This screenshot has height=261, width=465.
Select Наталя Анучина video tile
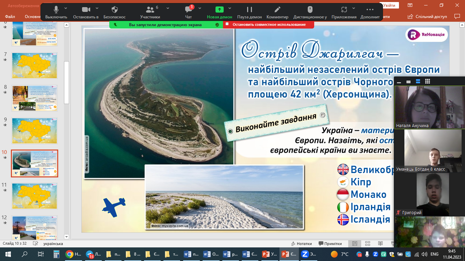tap(430, 107)
